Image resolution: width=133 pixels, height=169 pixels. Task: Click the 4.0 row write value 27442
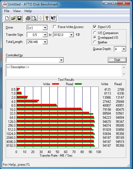107,101
